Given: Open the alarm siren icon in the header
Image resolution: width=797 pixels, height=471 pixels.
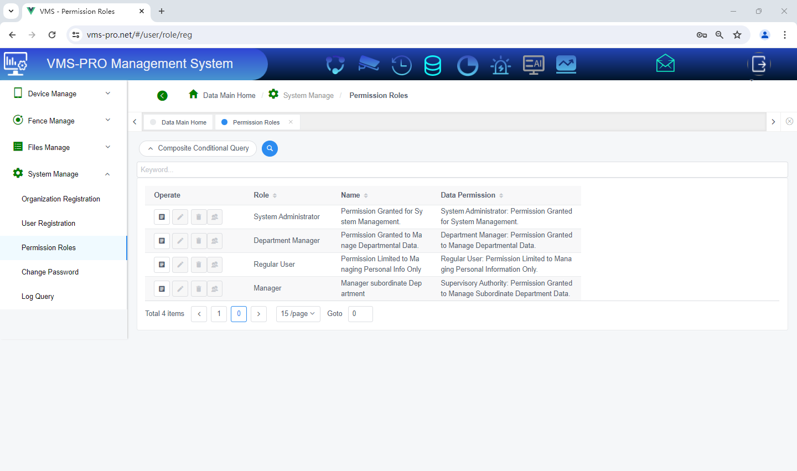Looking at the screenshot, I should (500, 65).
